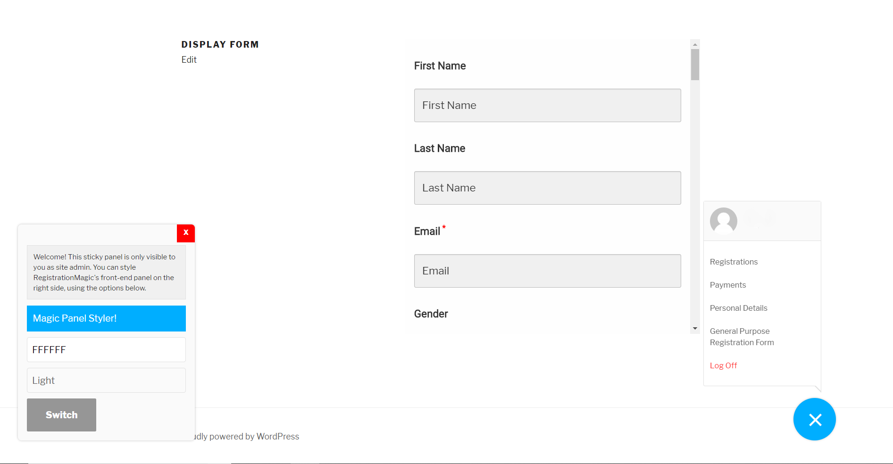The image size is (893, 464).
Task: Click the Log Off link
Action: coord(723,366)
